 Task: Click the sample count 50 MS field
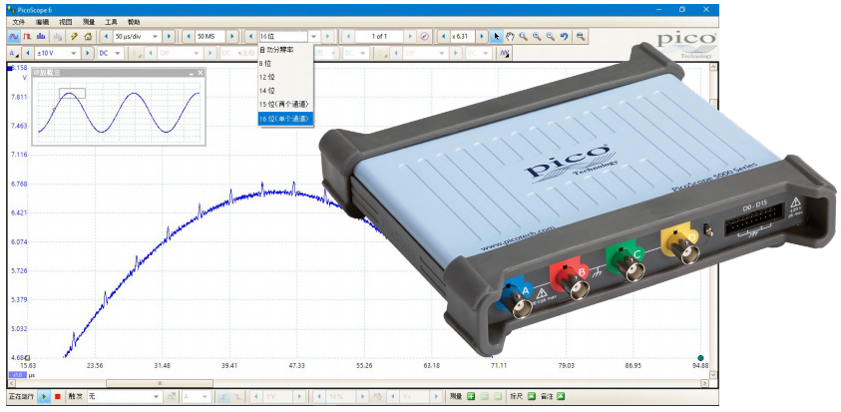210,37
